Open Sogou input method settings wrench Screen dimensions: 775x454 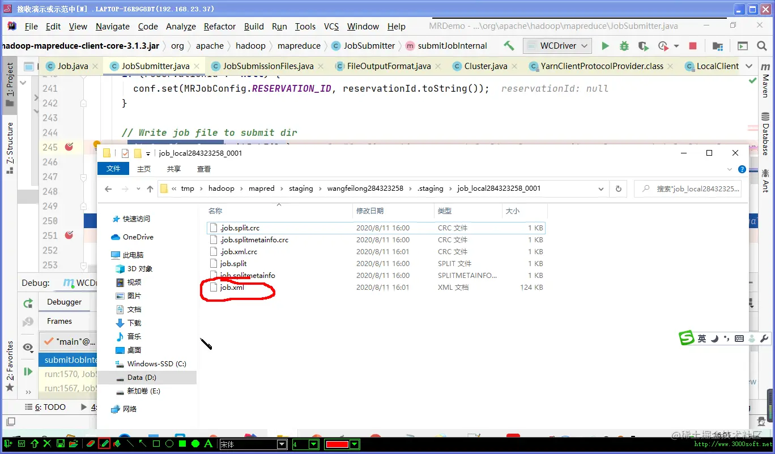pyautogui.click(x=764, y=339)
